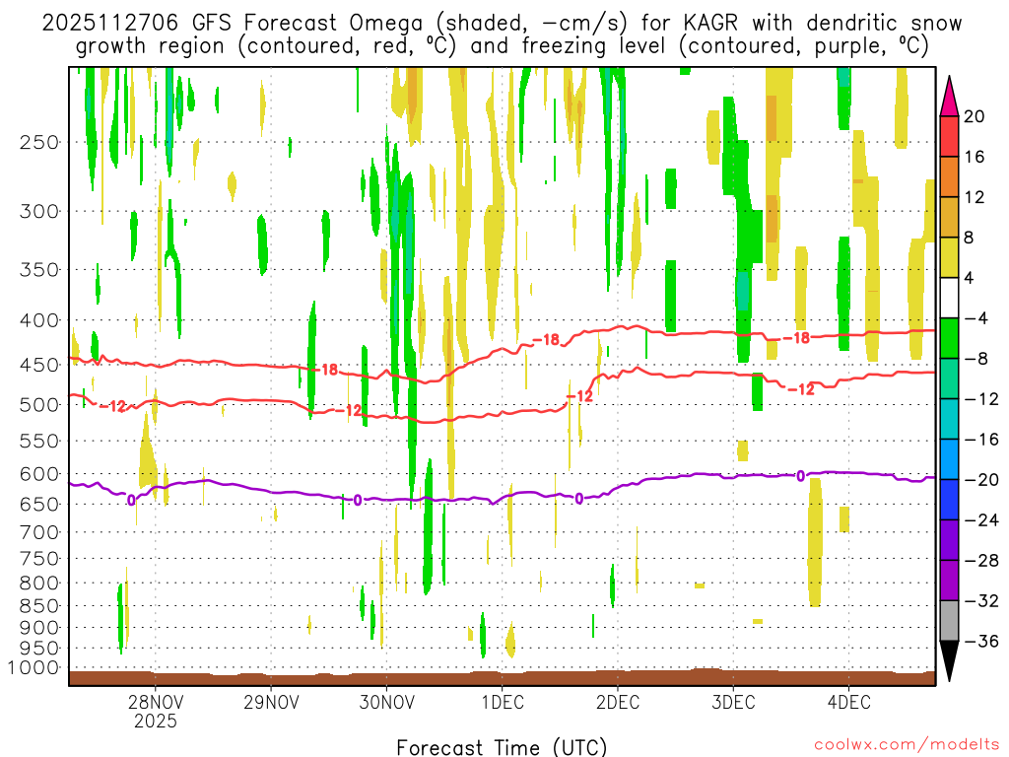Click the 2DEC date label

618,702
